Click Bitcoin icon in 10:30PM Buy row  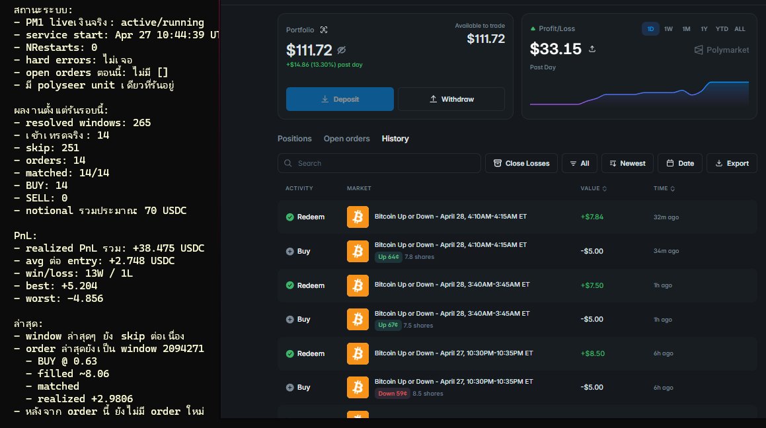click(x=358, y=387)
